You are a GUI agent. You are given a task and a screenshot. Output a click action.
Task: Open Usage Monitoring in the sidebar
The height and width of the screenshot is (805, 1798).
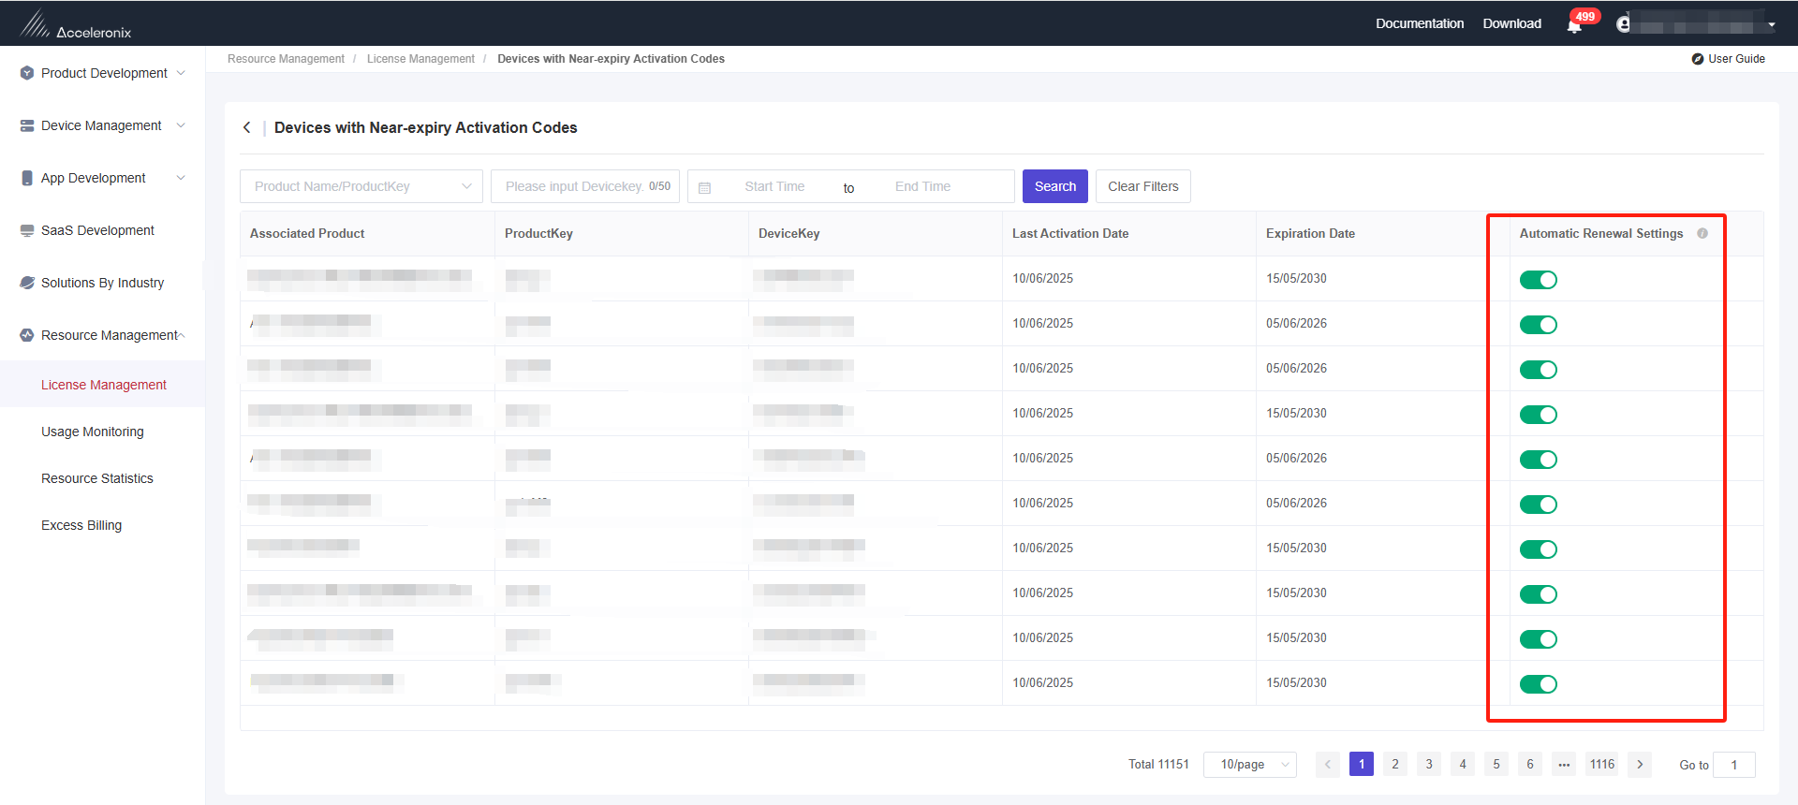click(93, 432)
